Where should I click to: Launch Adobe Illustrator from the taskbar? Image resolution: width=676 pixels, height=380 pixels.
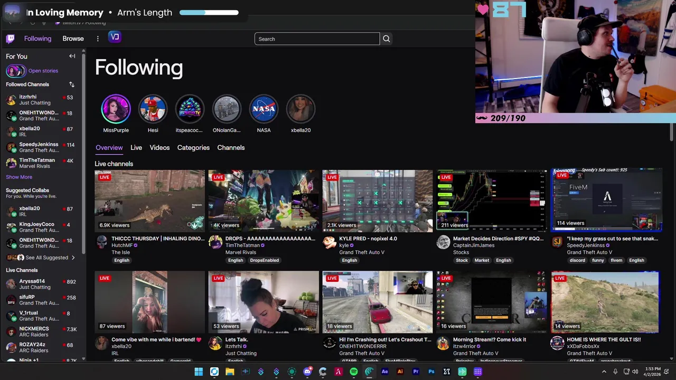[400, 372]
